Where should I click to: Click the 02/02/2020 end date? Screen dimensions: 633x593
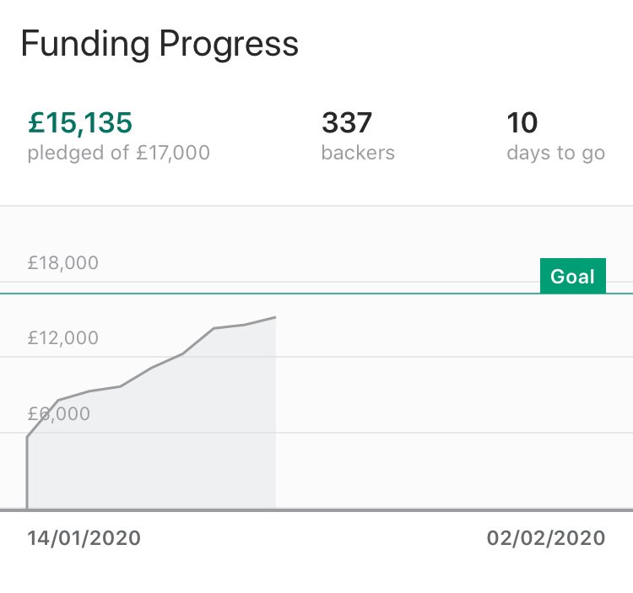click(x=546, y=538)
